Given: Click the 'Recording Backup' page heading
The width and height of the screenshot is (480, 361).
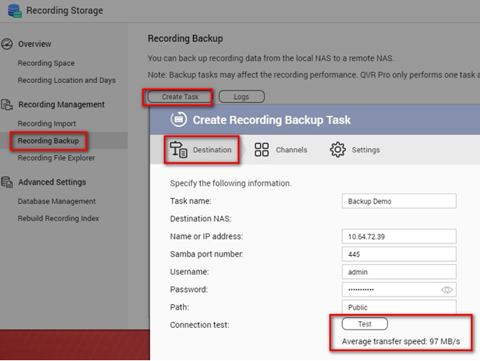Looking at the screenshot, I should point(185,38).
